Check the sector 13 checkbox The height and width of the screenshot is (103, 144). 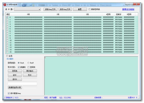[x=7, y=47]
